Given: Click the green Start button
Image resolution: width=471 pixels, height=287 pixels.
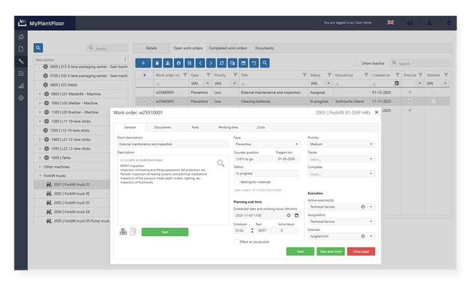Looking at the screenshot, I should click(165, 232).
